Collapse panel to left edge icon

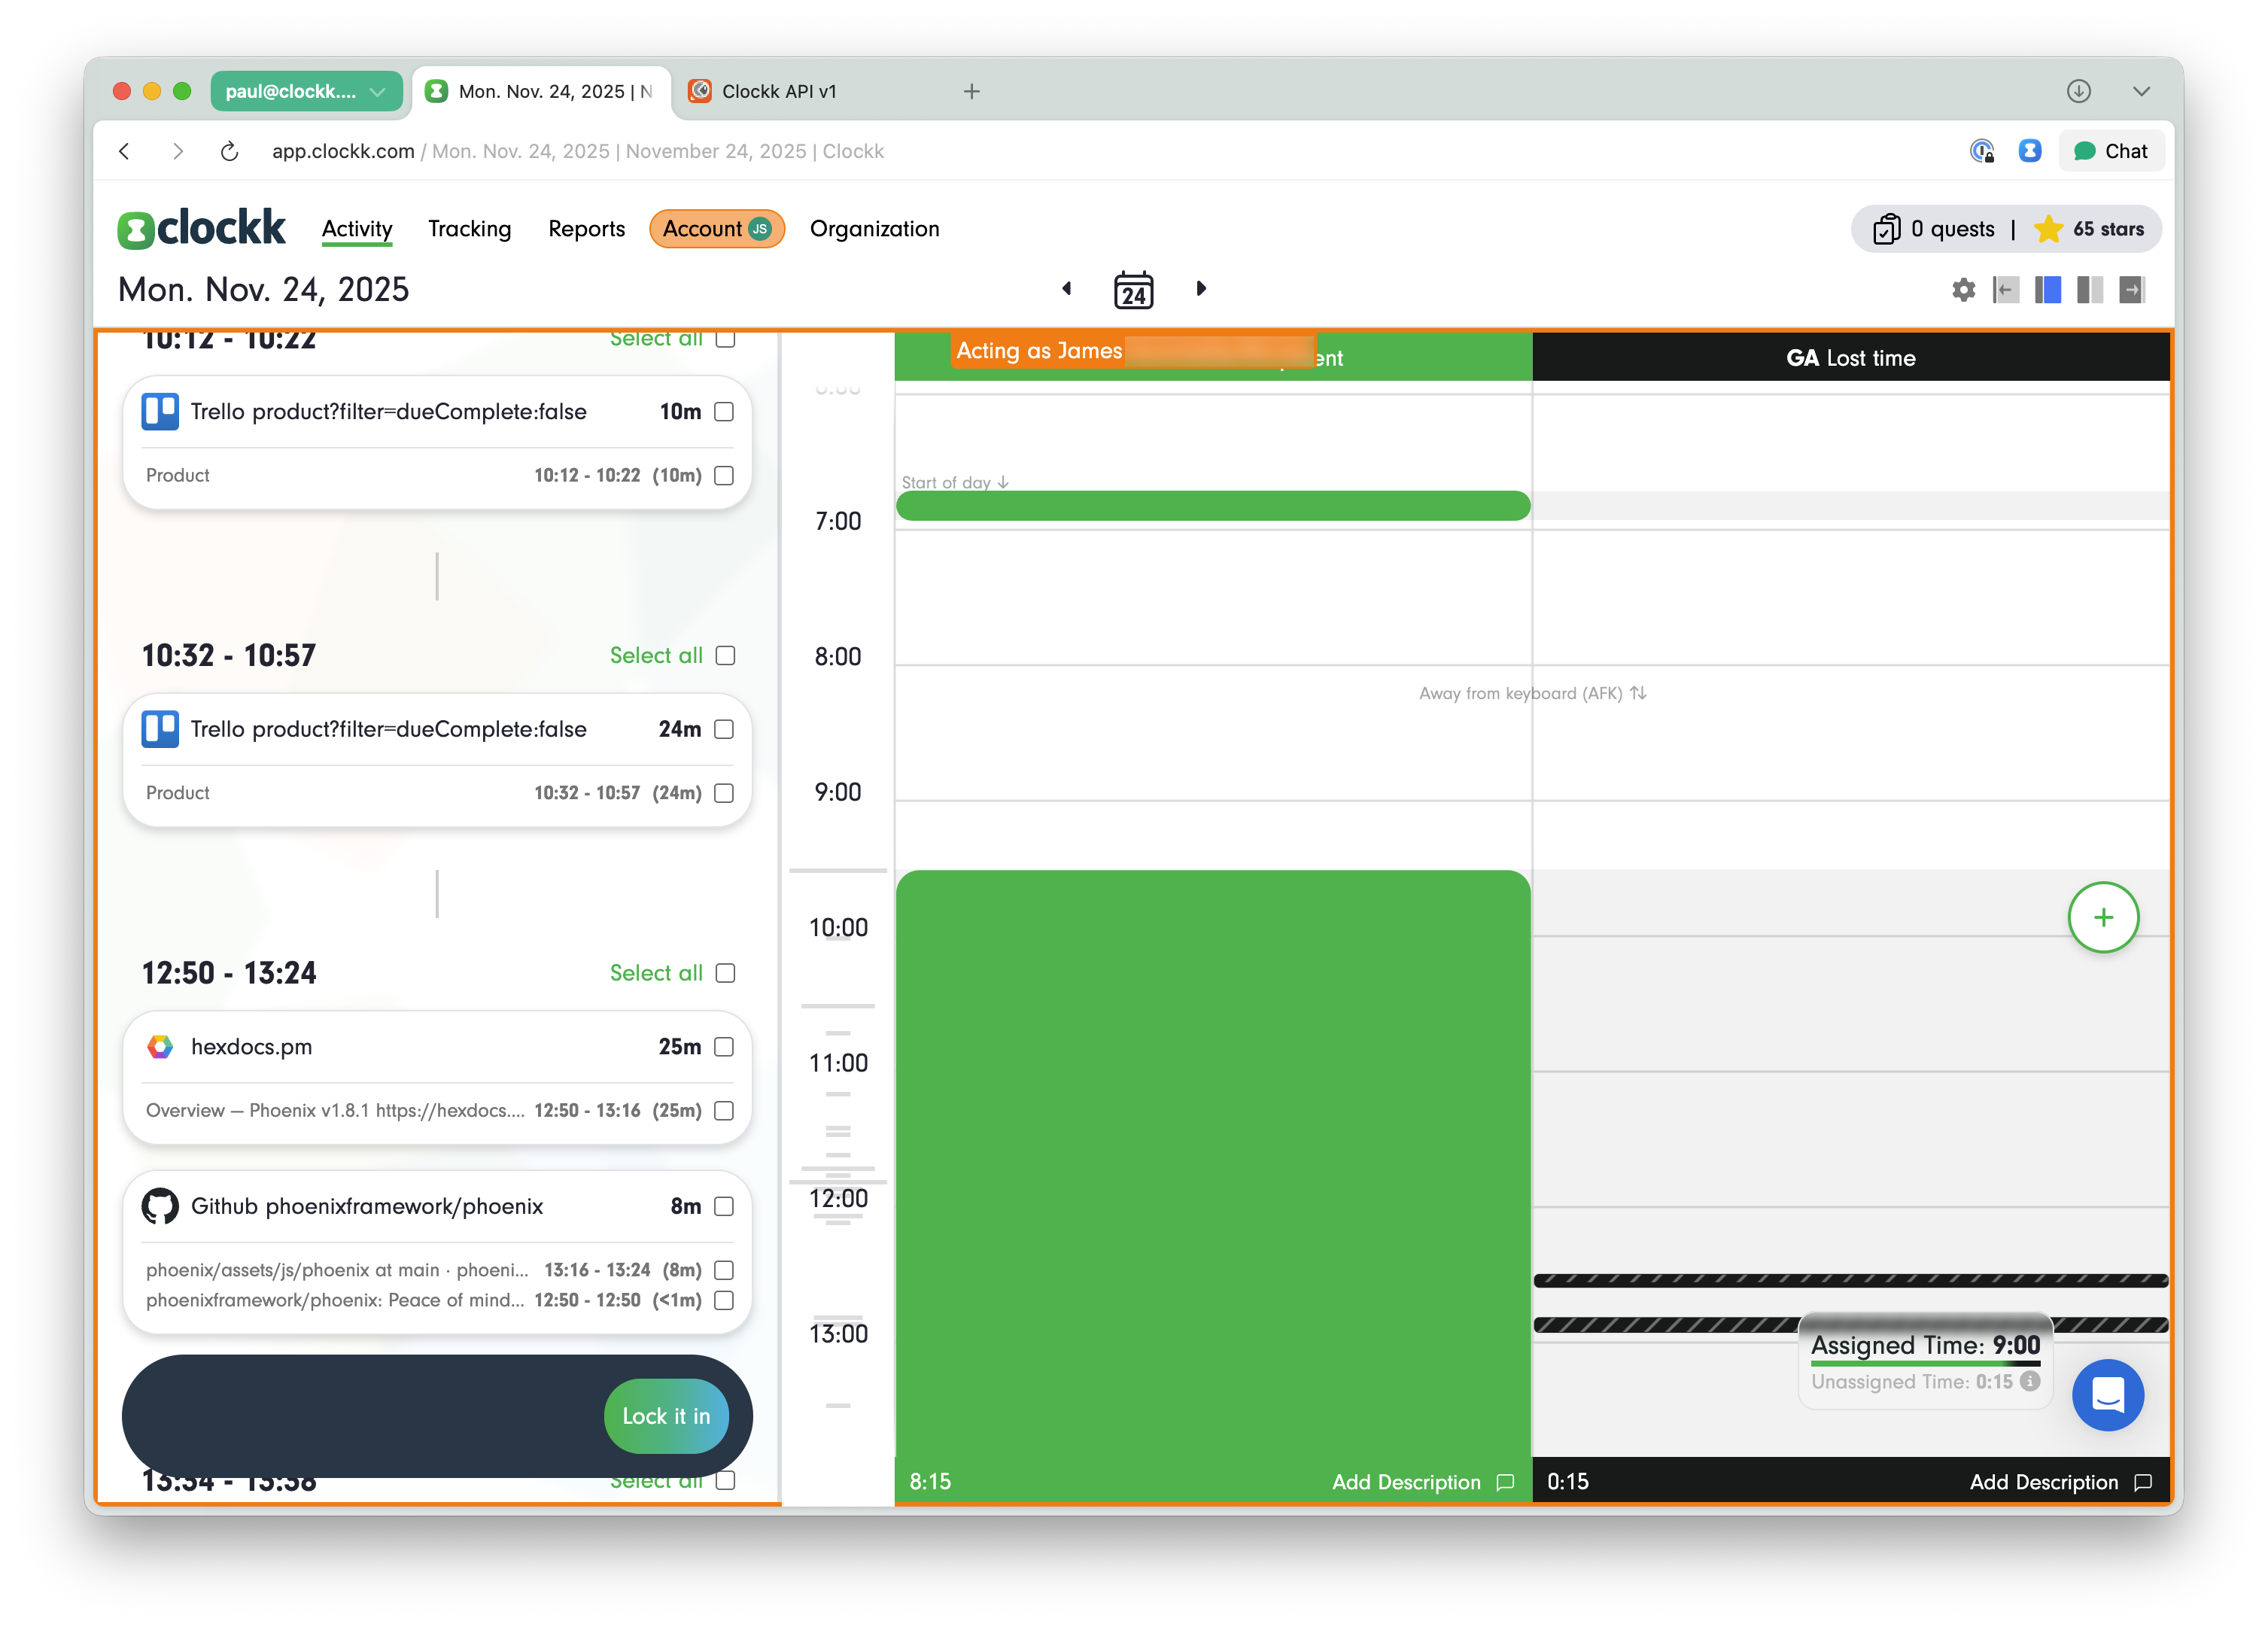tap(2005, 290)
